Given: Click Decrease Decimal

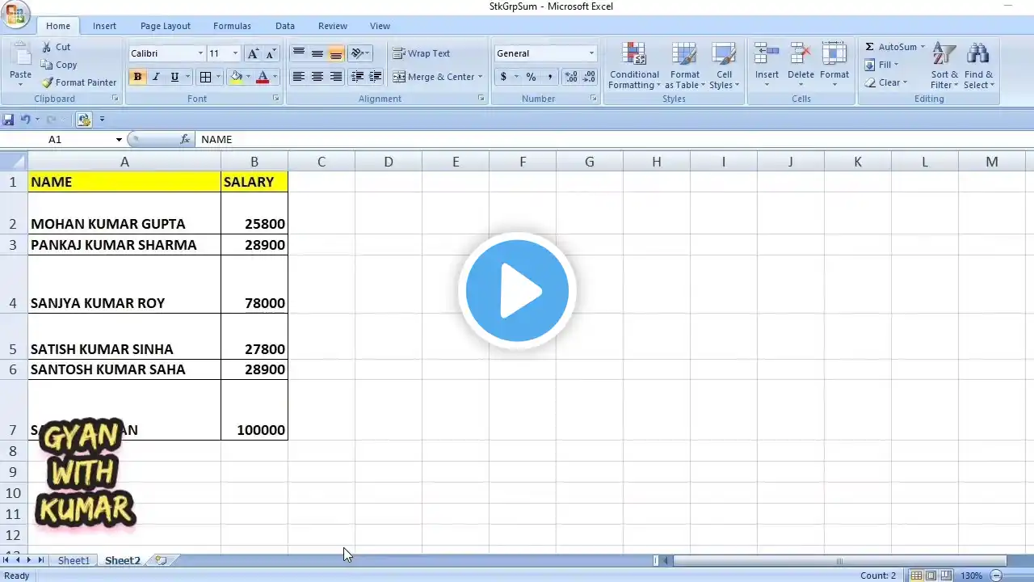Looking at the screenshot, I should point(588,77).
